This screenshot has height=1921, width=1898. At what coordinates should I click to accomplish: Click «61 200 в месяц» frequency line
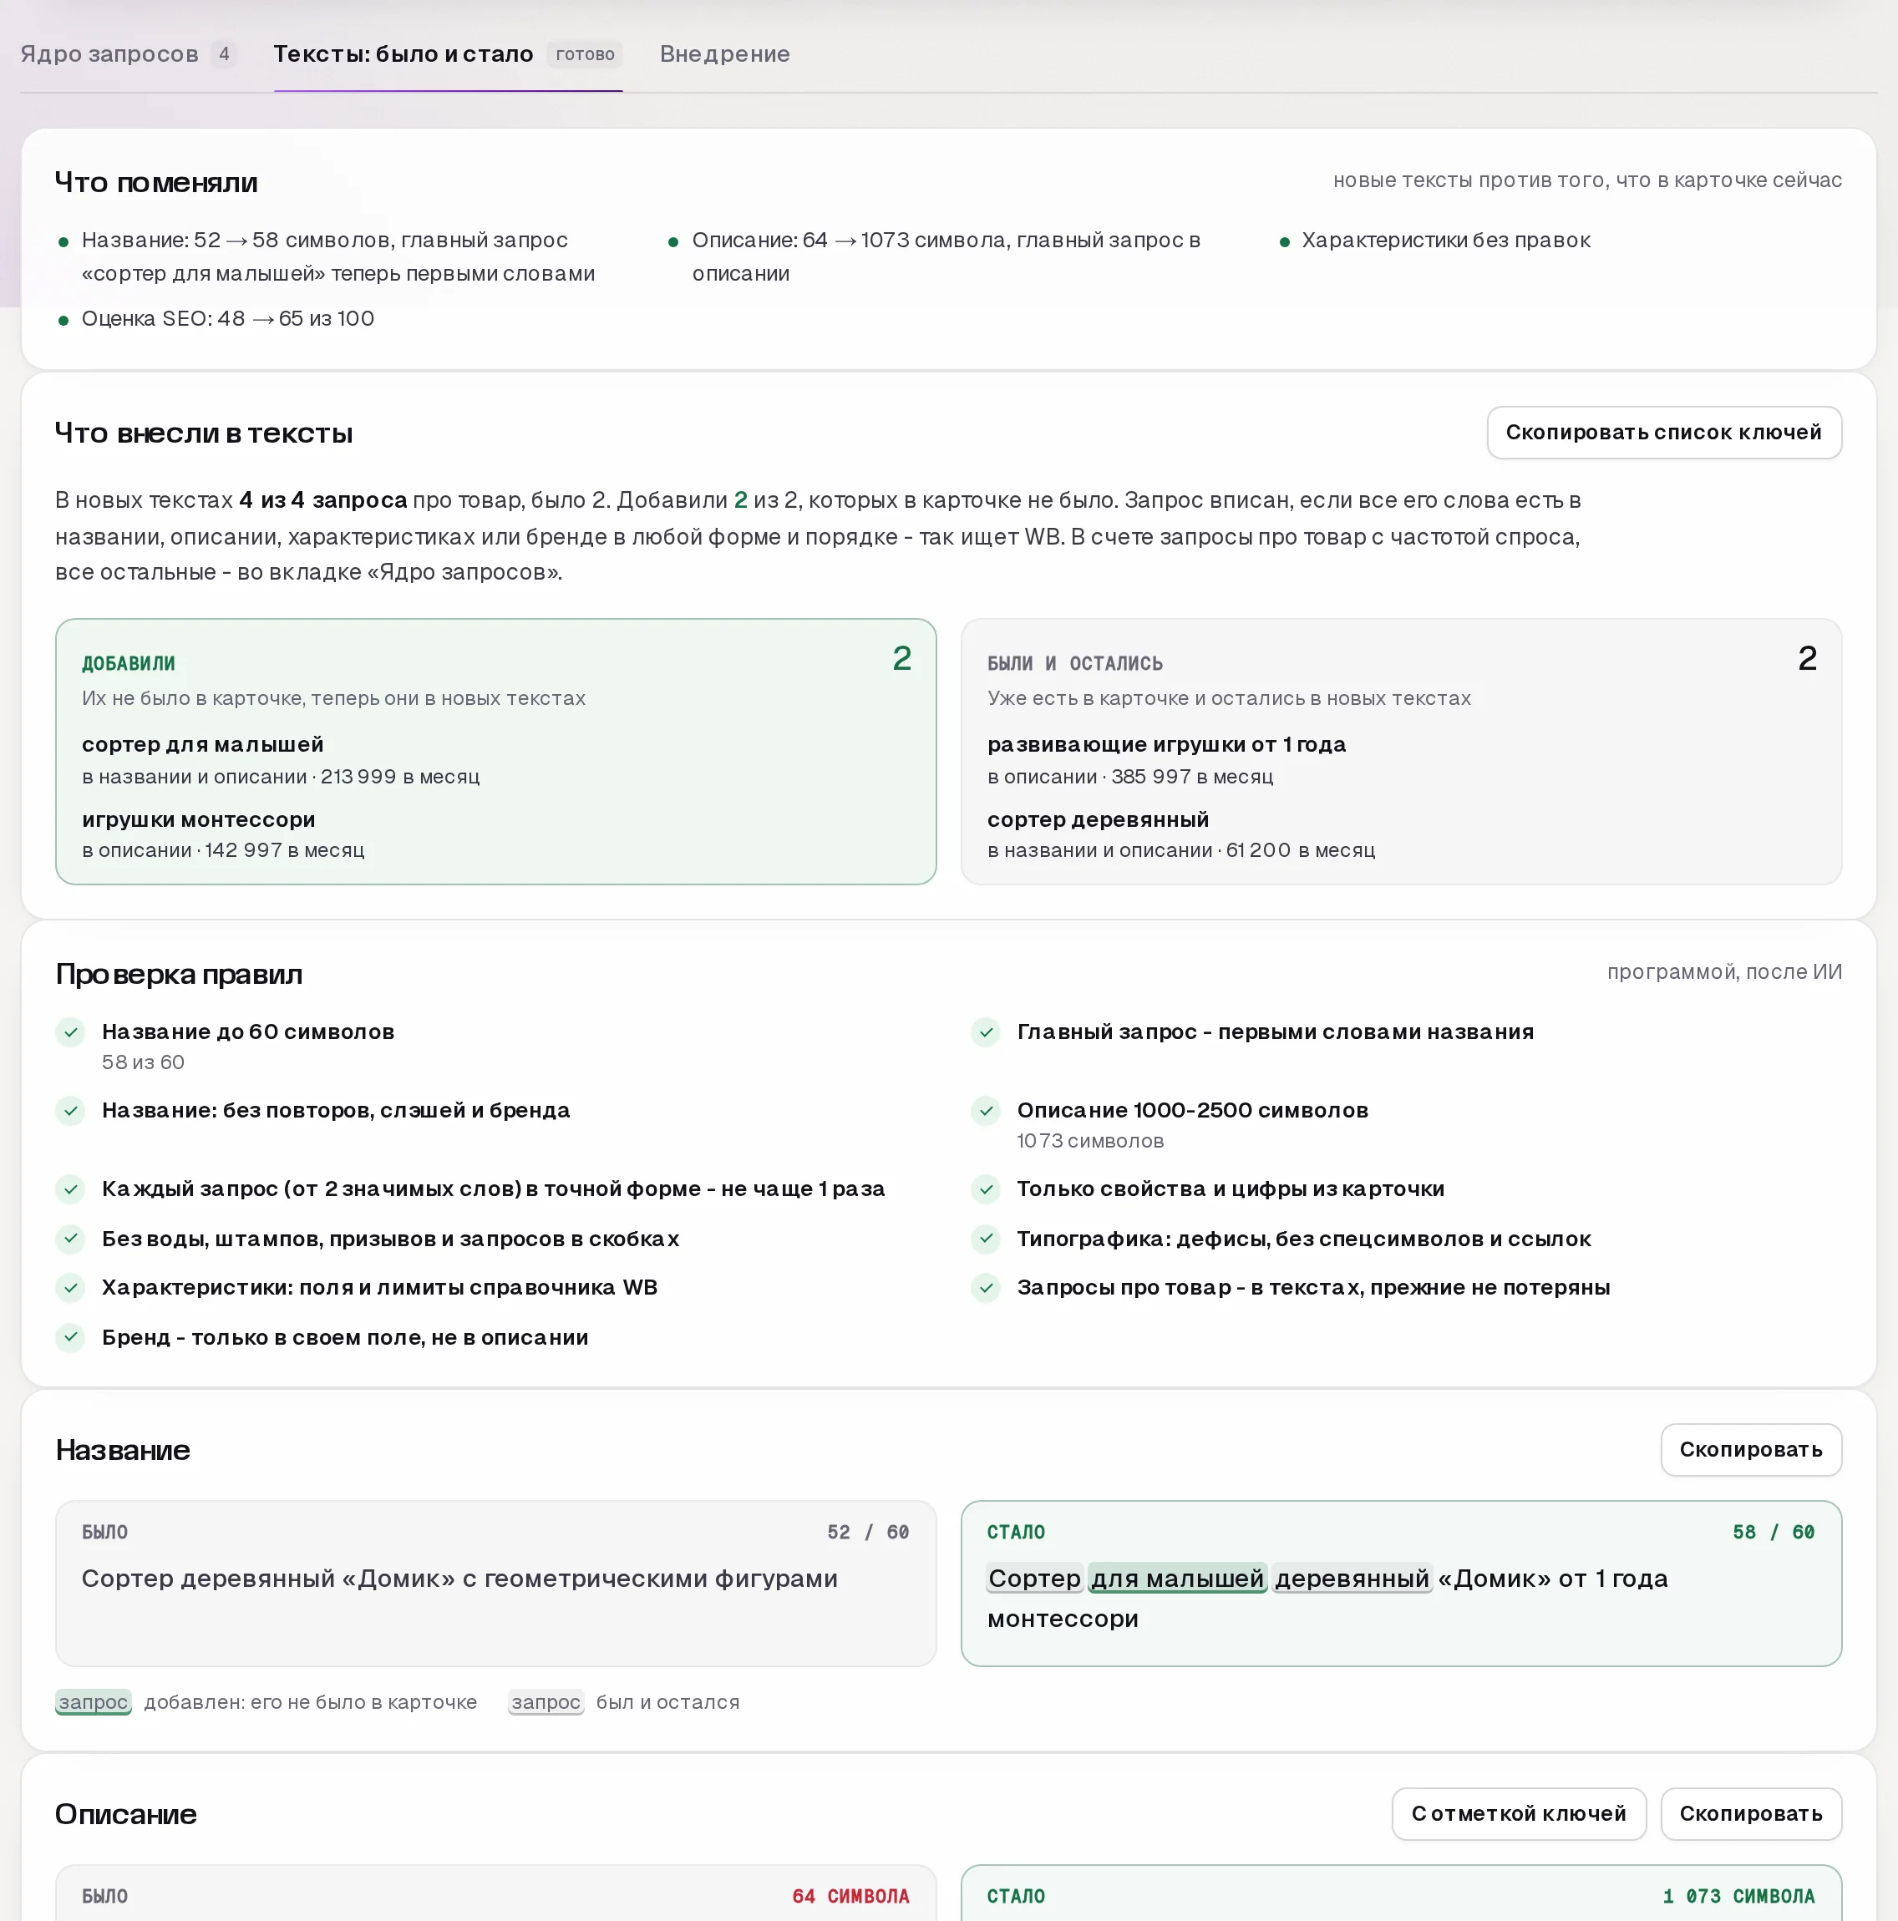[1300, 850]
